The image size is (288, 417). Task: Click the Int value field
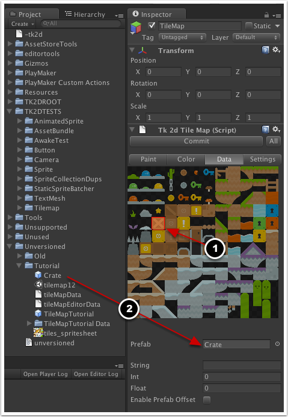(242, 377)
